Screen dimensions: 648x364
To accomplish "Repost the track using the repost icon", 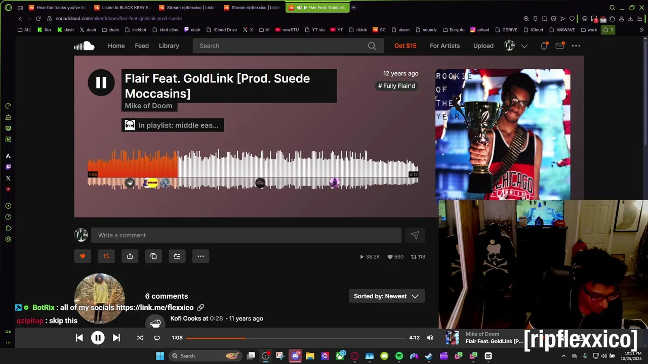I will coord(106,256).
